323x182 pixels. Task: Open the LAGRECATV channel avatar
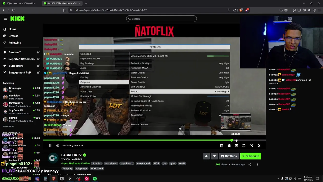pos(53,158)
